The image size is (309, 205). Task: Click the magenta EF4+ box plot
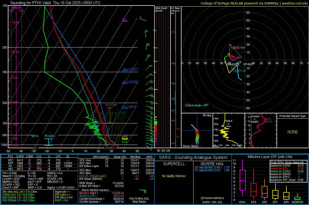pos(242,178)
